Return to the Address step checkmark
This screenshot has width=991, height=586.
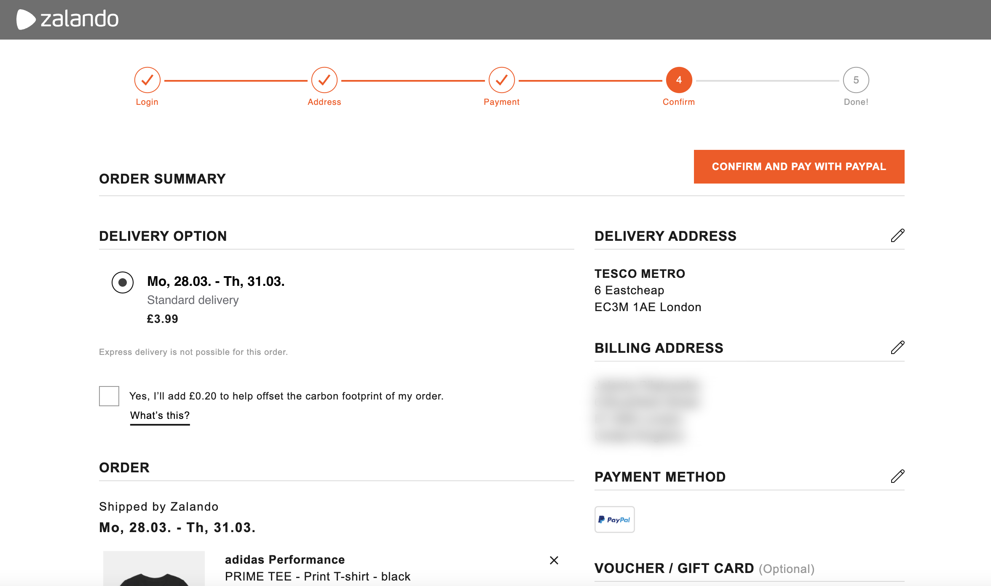[324, 80]
